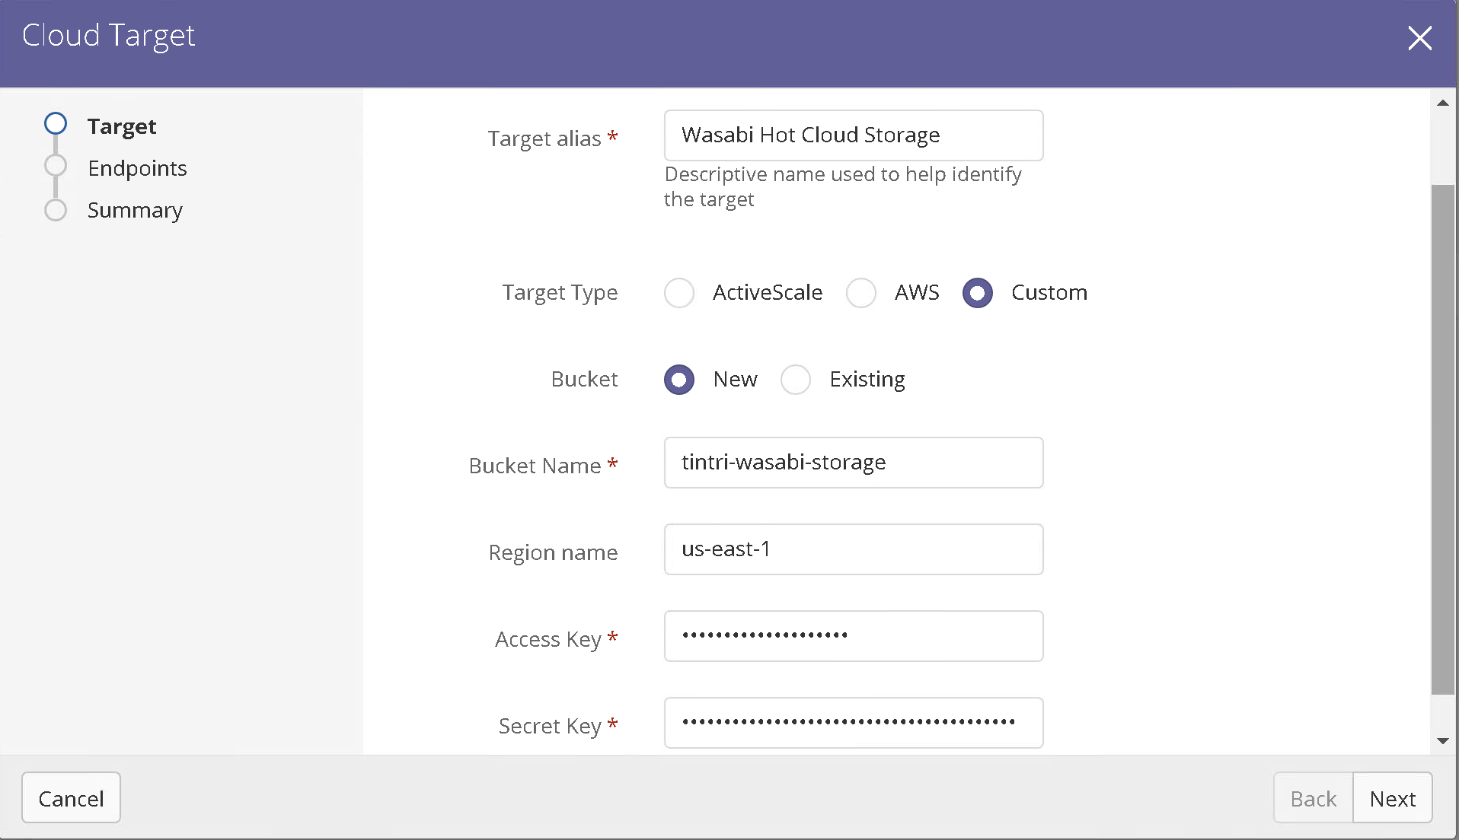The width and height of the screenshot is (1459, 840).
Task: Click the 'Region name' label
Action: click(x=553, y=552)
